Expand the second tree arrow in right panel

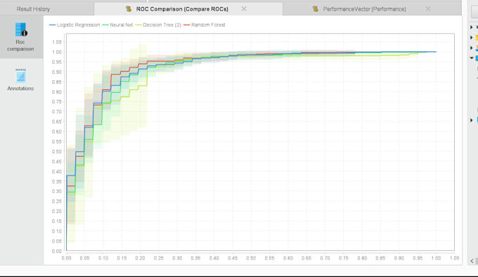point(471,37)
